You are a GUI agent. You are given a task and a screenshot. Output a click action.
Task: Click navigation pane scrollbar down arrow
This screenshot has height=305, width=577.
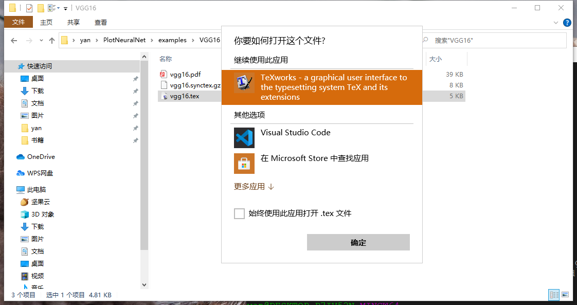(144, 285)
